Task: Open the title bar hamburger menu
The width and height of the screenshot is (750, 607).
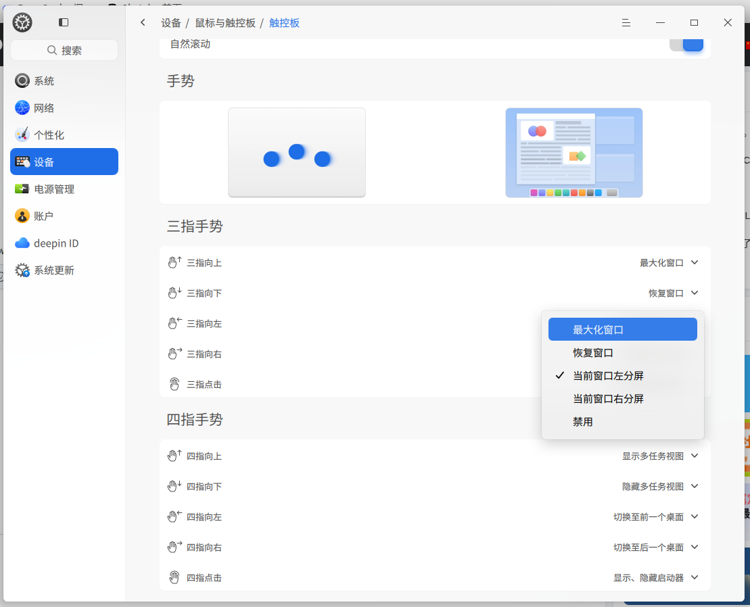Action: [x=626, y=22]
